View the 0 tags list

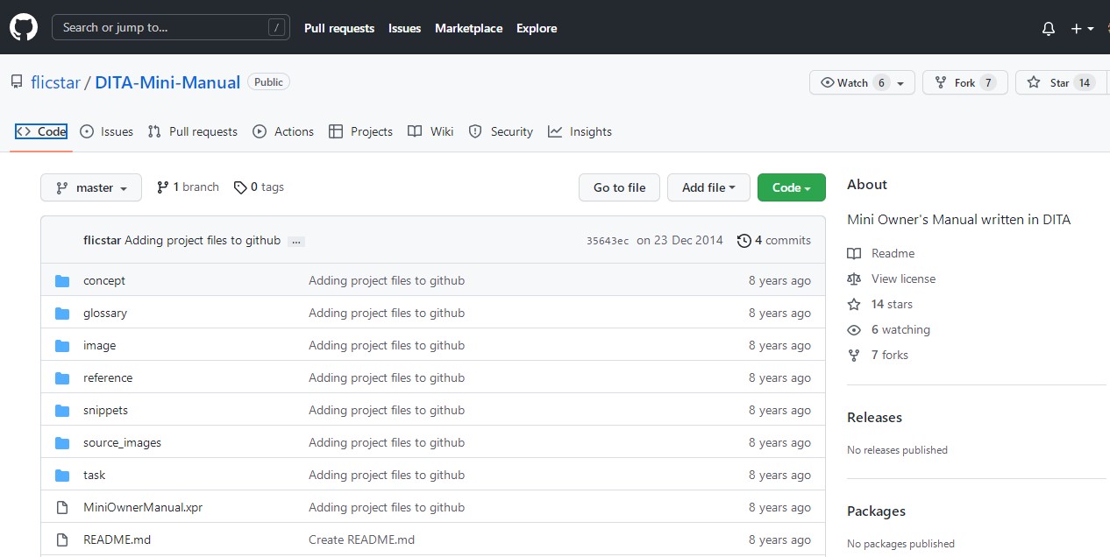pyautogui.click(x=259, y=187)
